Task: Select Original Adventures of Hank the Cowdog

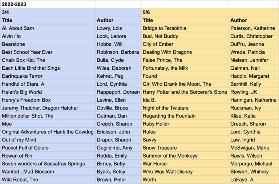Action: 48,132
